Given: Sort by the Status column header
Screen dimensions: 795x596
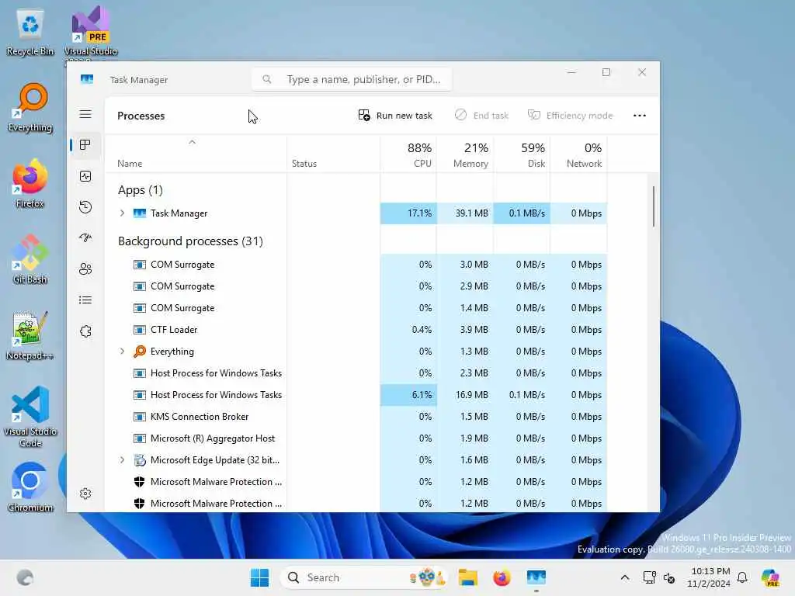Looking at the screenshot, I should tap(333, 154).
